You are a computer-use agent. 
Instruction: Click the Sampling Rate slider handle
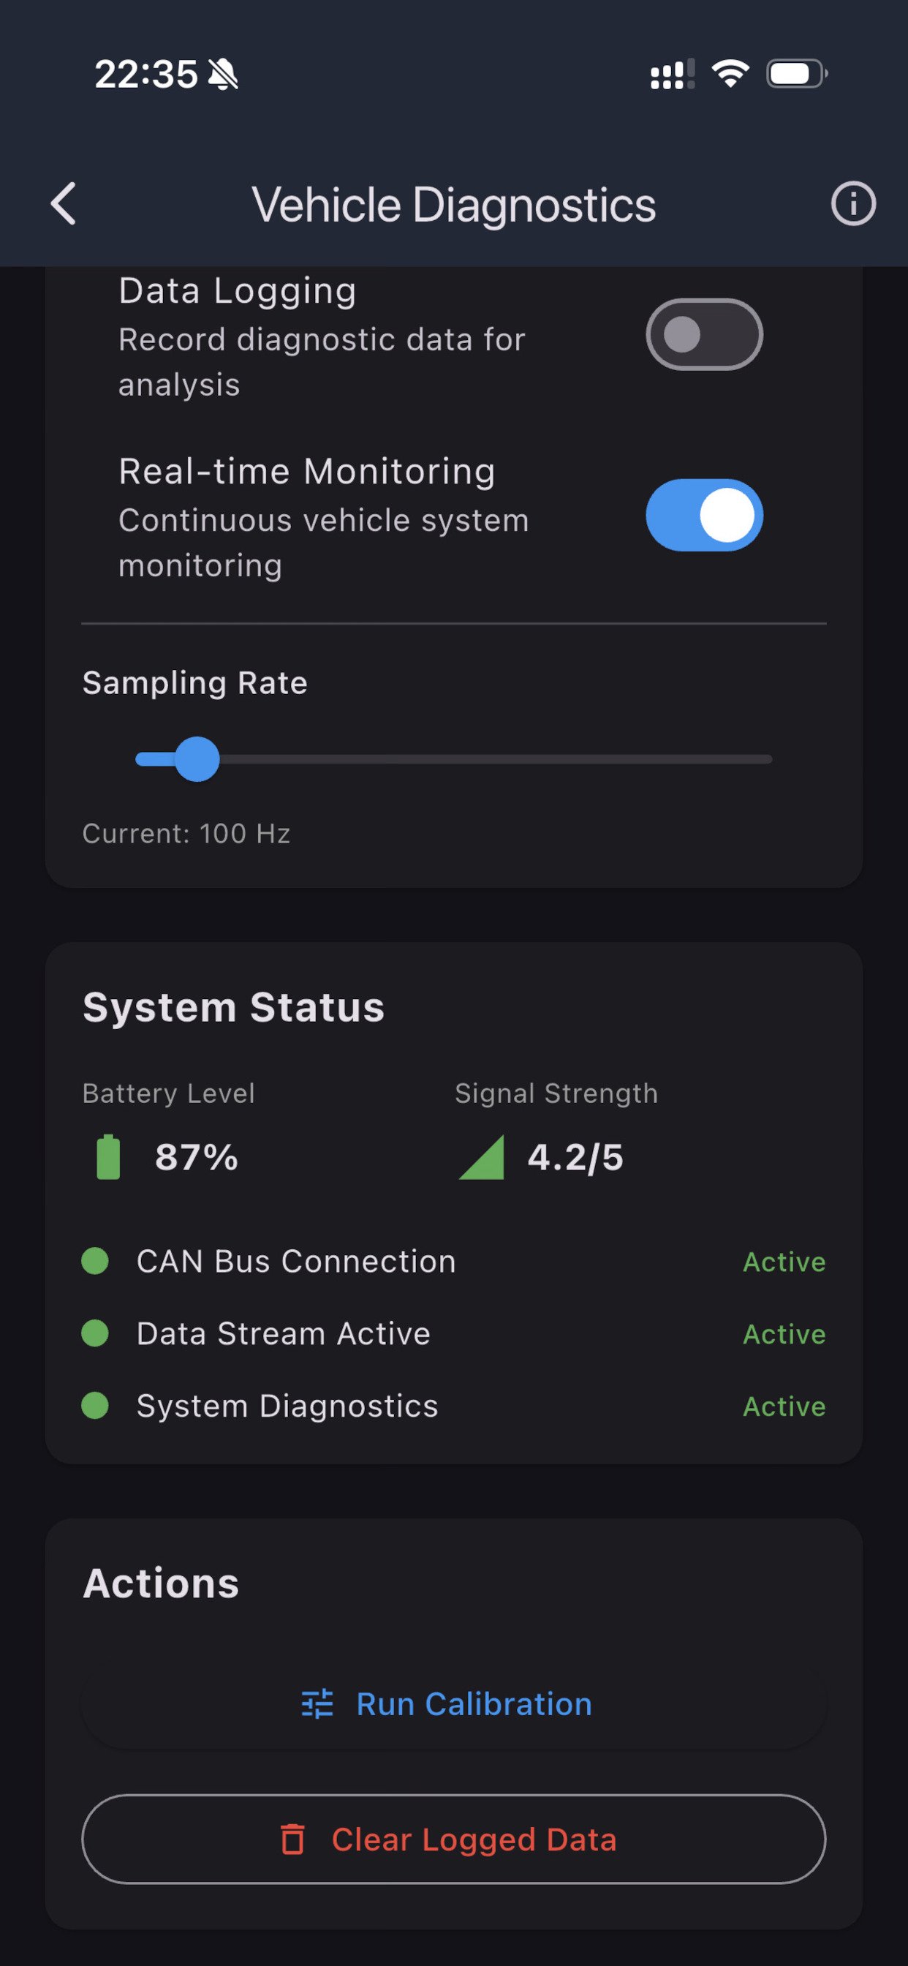click(x=197, y=758)
